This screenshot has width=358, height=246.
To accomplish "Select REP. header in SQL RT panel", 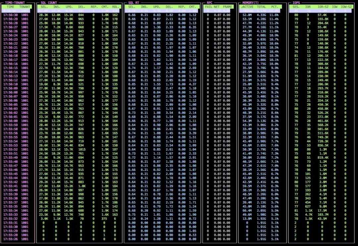I will click(182, 7).
